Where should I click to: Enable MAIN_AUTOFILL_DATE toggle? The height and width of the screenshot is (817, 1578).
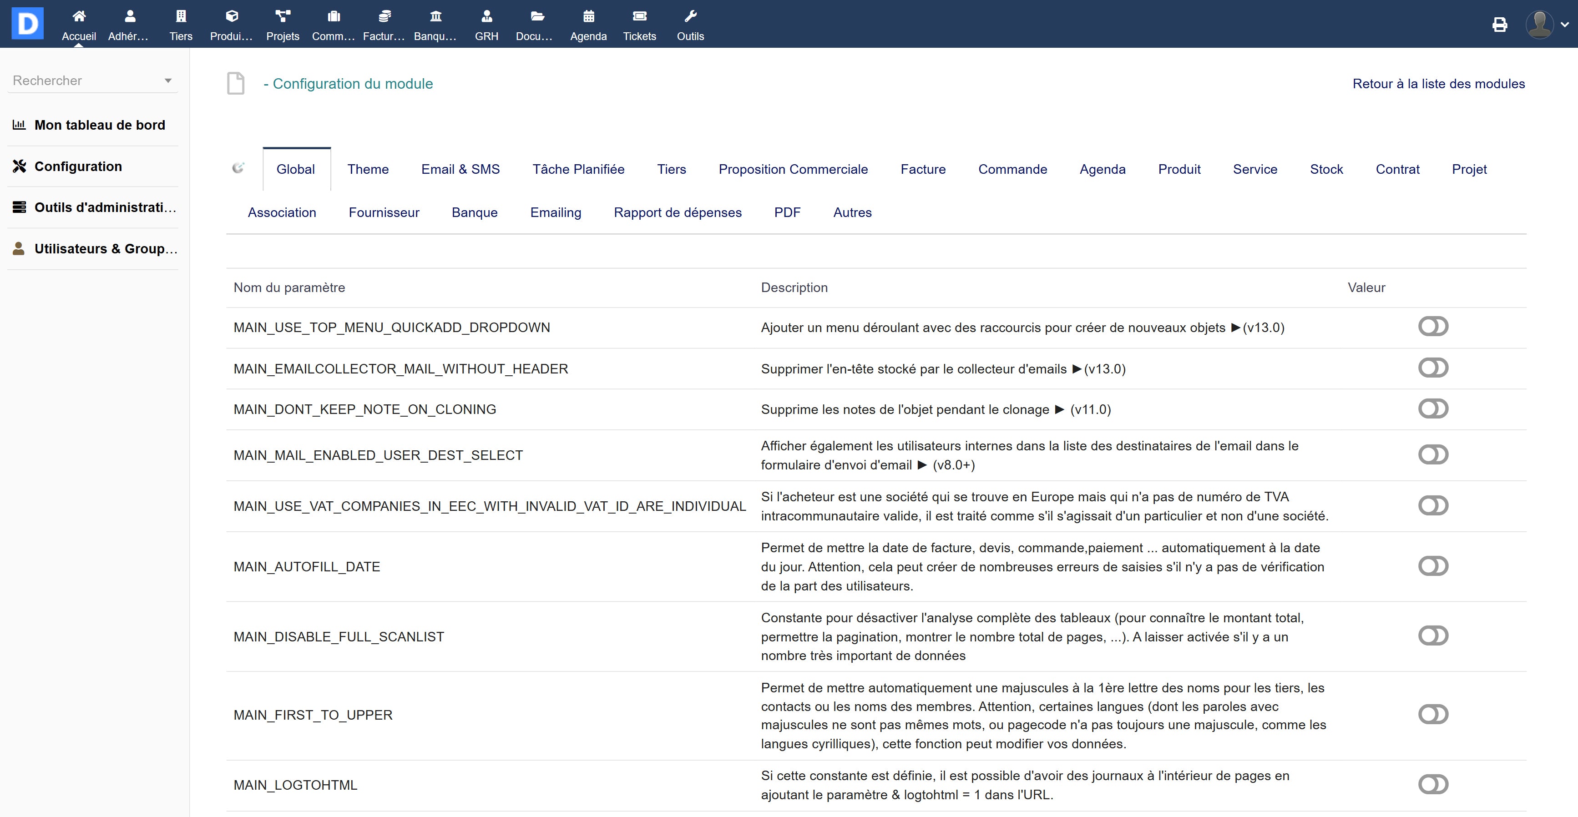coord(1433,566)
